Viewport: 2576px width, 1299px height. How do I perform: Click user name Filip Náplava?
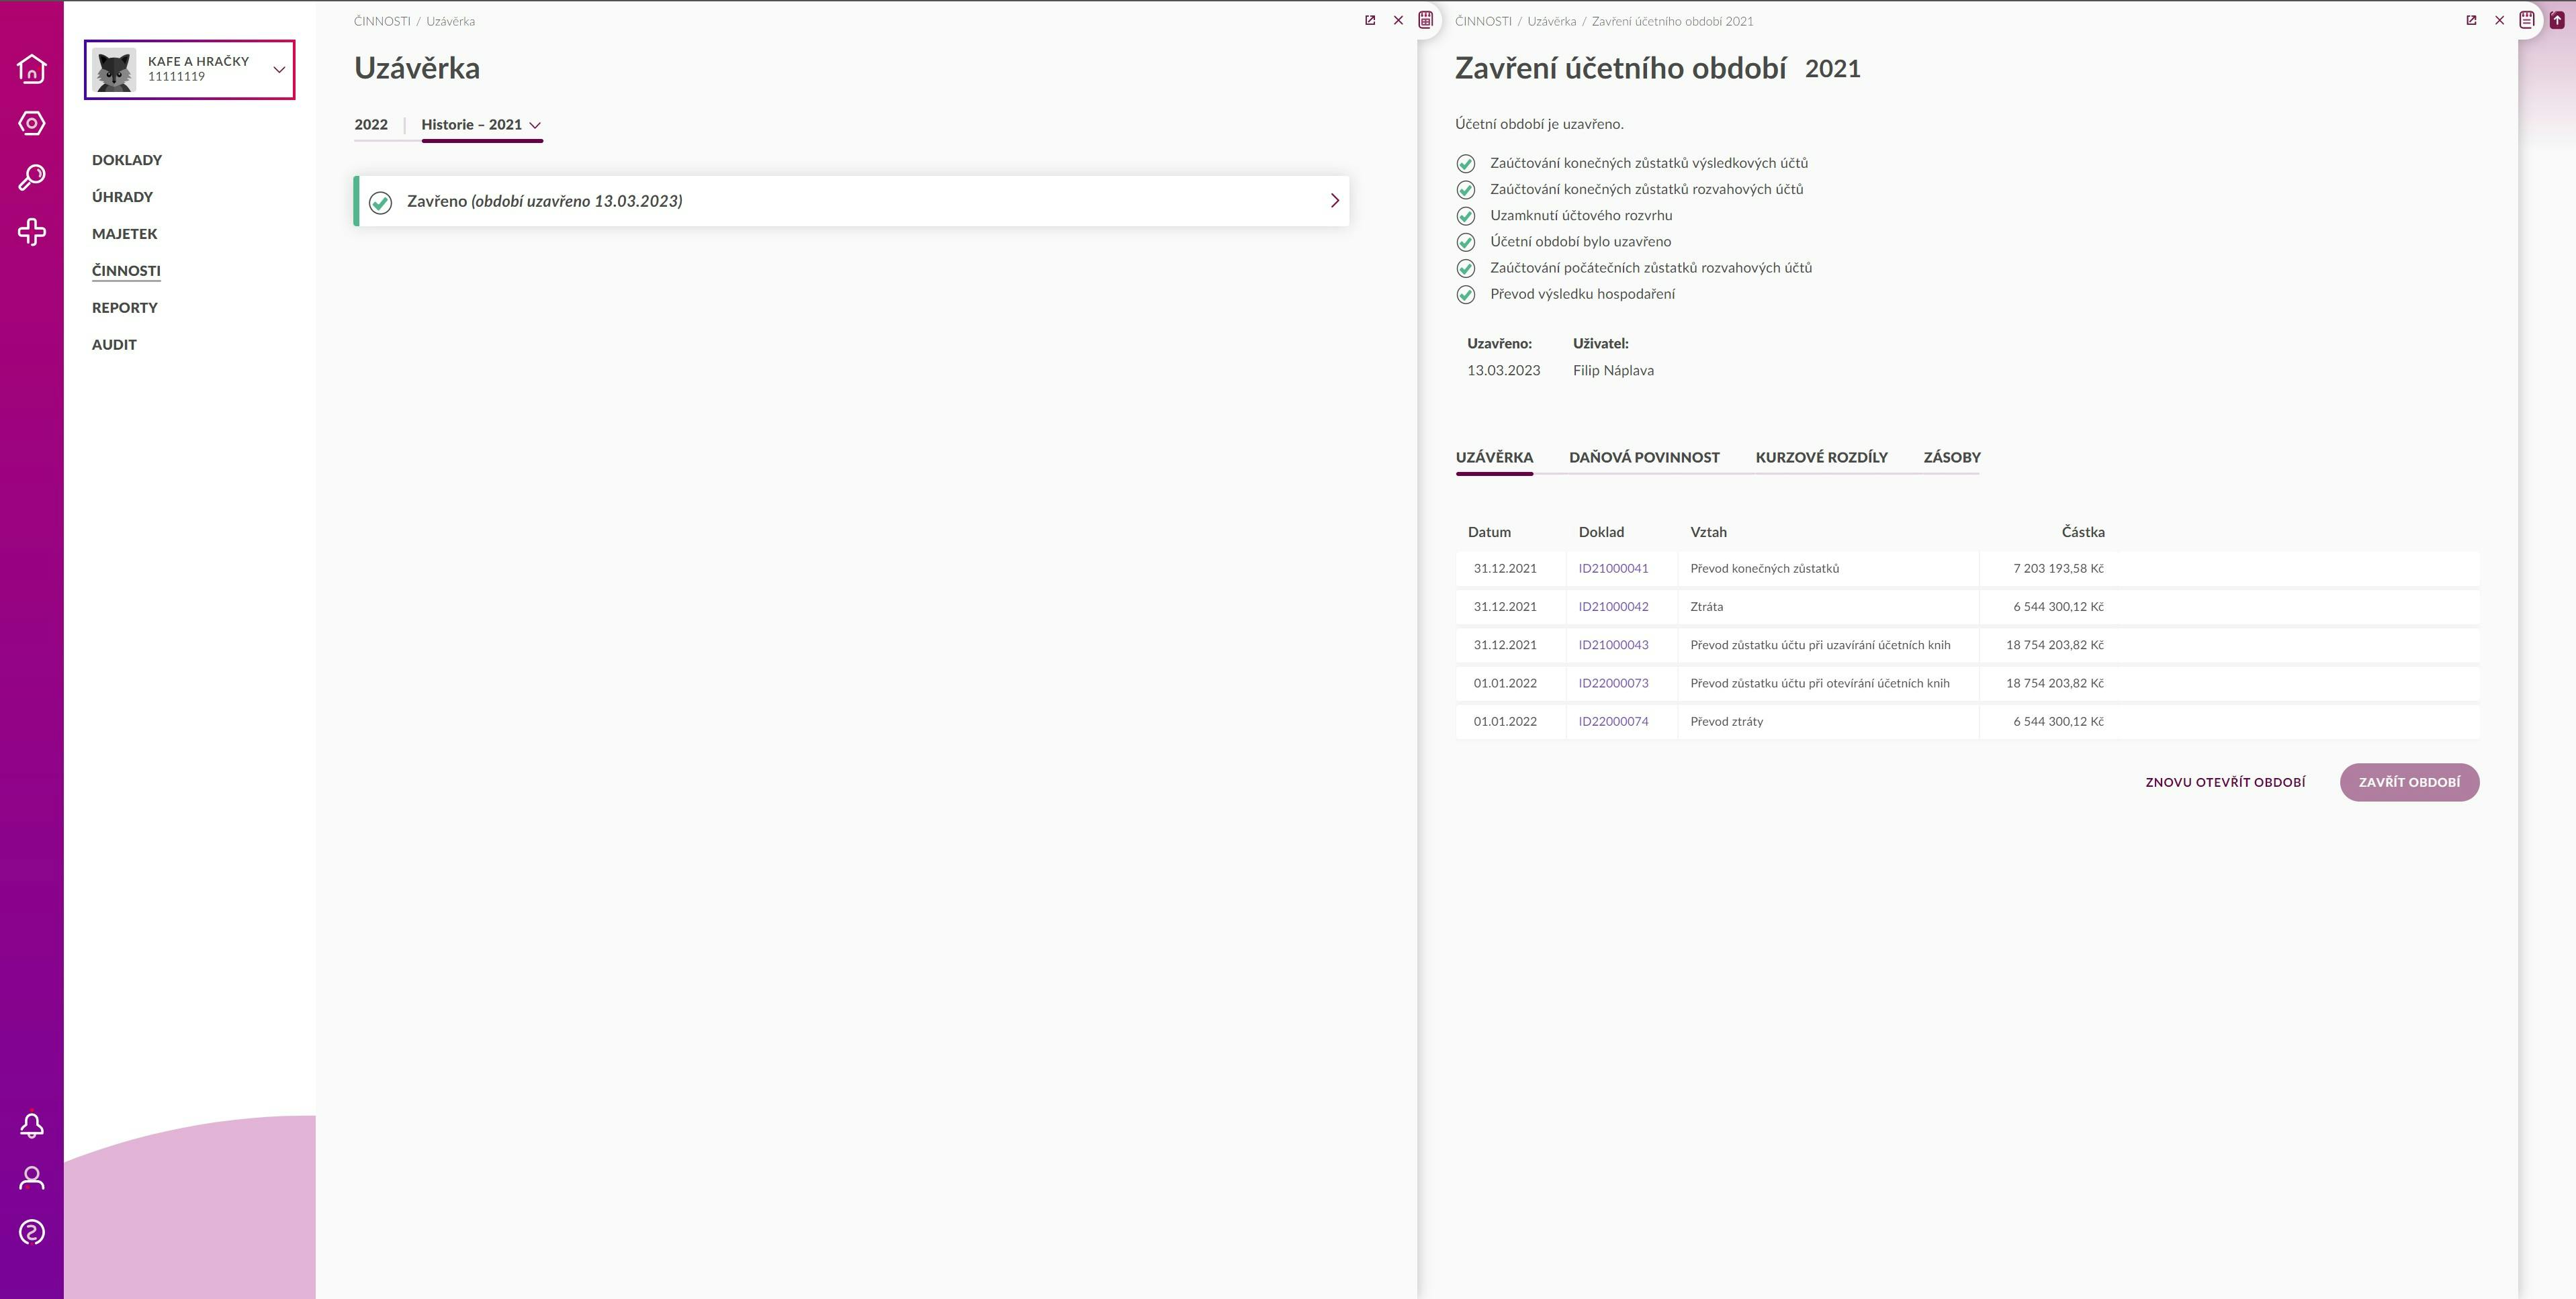point(1613,371)
